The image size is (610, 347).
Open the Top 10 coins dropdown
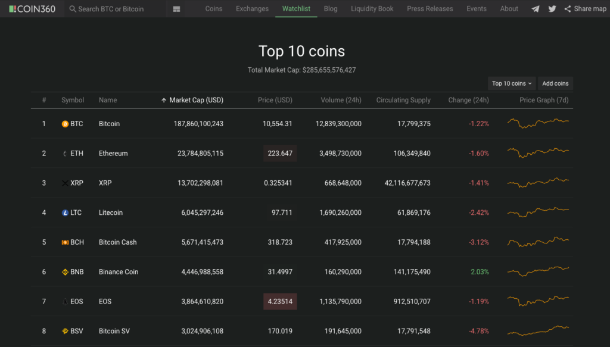point(511,83)
